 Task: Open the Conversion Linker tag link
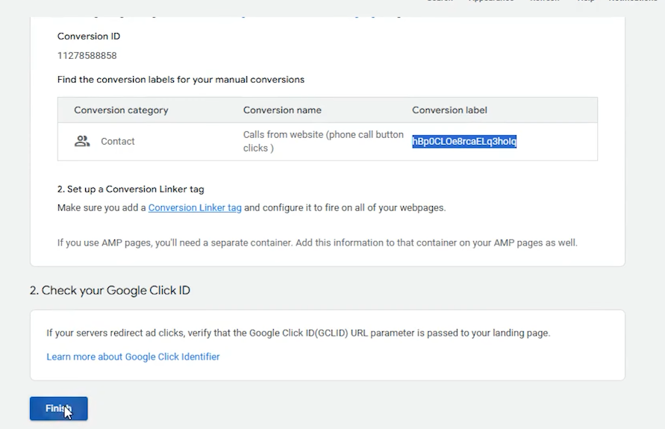(195, 207)
